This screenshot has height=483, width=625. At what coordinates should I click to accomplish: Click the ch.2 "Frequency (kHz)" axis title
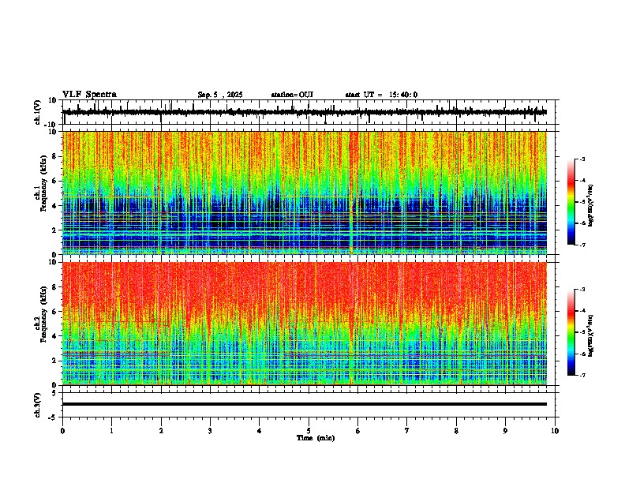(43, 314)
